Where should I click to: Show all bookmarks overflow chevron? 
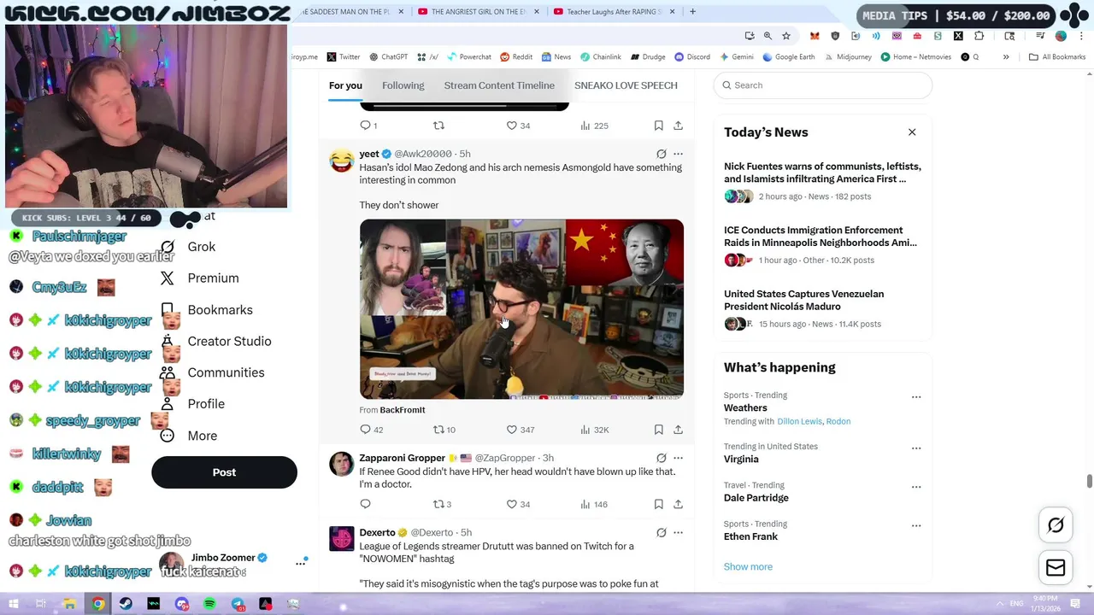point(1006,57)
